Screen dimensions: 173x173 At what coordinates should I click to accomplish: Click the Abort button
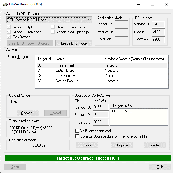coord(15,167)
